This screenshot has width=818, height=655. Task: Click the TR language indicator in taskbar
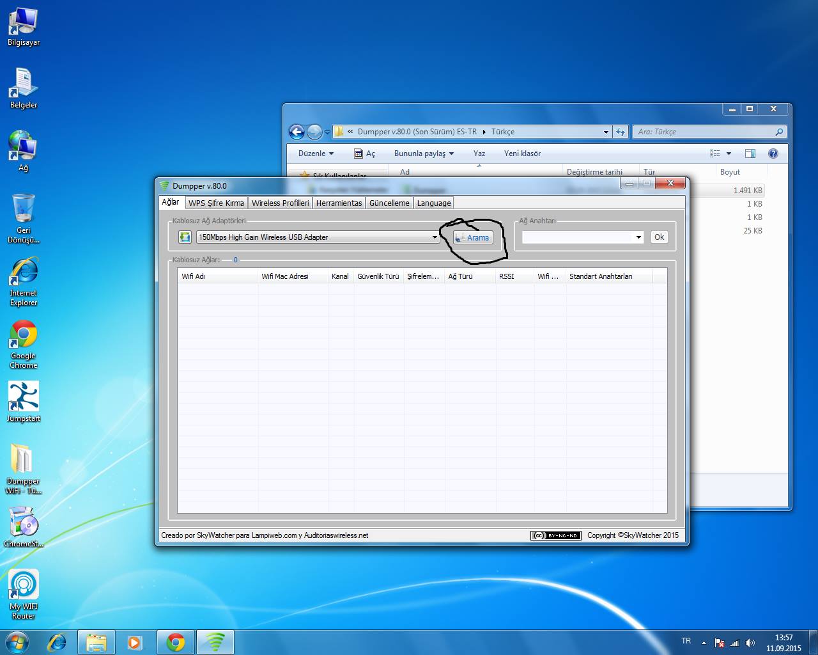pos(686,641)
